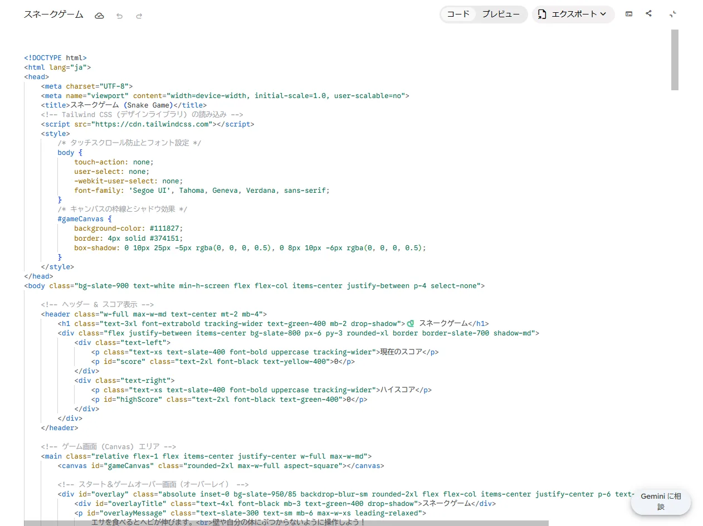Click the ゲーム画面 (Canvas) エリア comment
This screenshot has width=703, height=526.
coord(109,446)
